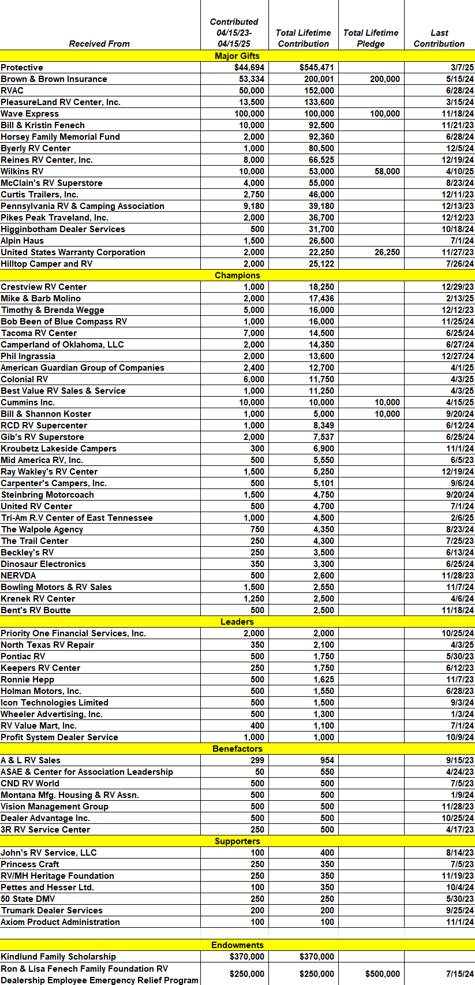Click the 'Wilkins RV' donor name
This screenshot has width=475, height=985.
coord(22,171)
